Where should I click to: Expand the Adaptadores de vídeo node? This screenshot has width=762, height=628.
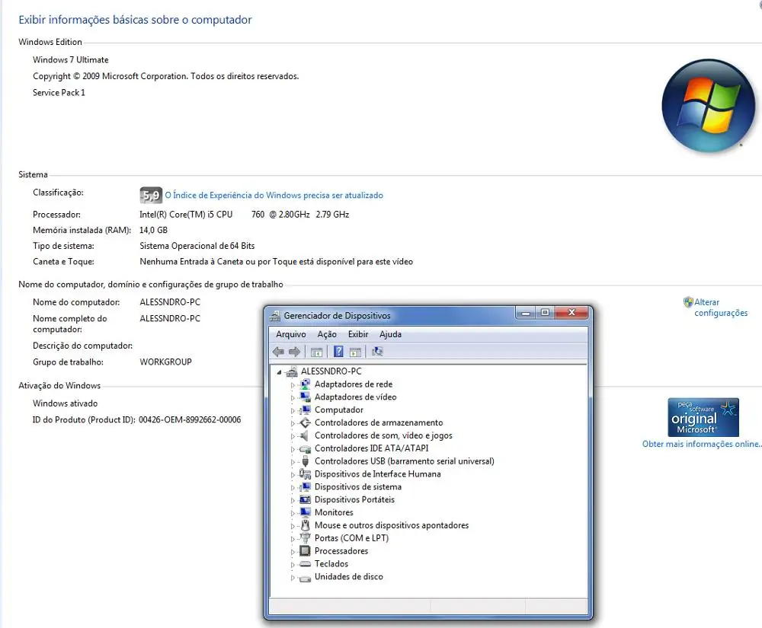(293, 397)
